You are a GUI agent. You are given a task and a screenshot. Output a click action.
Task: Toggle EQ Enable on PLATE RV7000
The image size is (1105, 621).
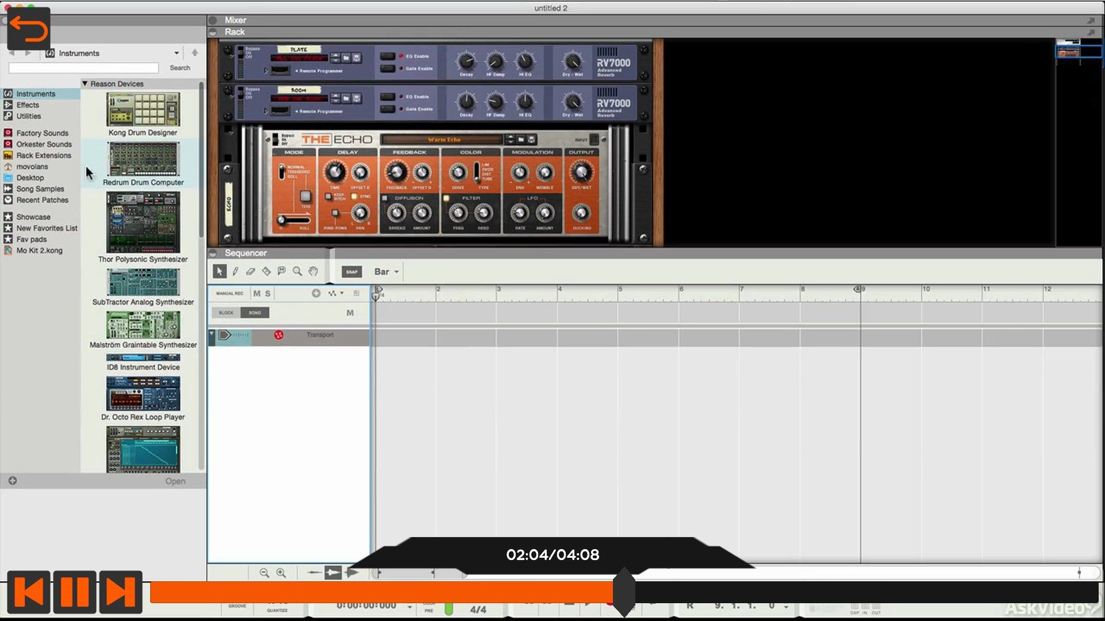(388, 56)
